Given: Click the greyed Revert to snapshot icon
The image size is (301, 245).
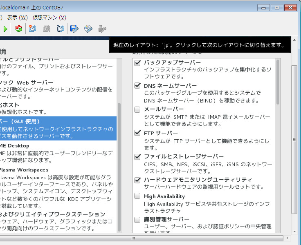Looking at the screenshot, I should (46, 29).
